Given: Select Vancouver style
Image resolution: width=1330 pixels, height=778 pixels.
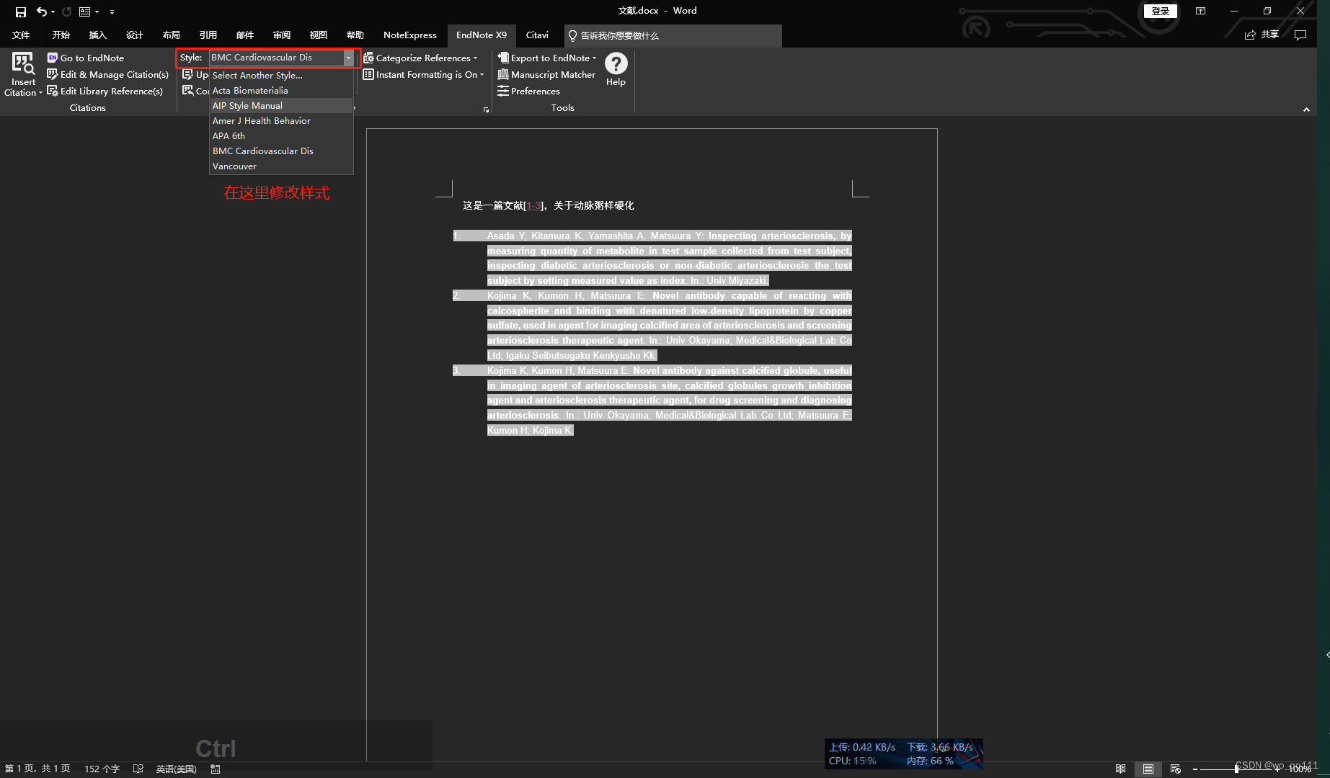Looking at the screenshot, I should click(x=281, y=166).
